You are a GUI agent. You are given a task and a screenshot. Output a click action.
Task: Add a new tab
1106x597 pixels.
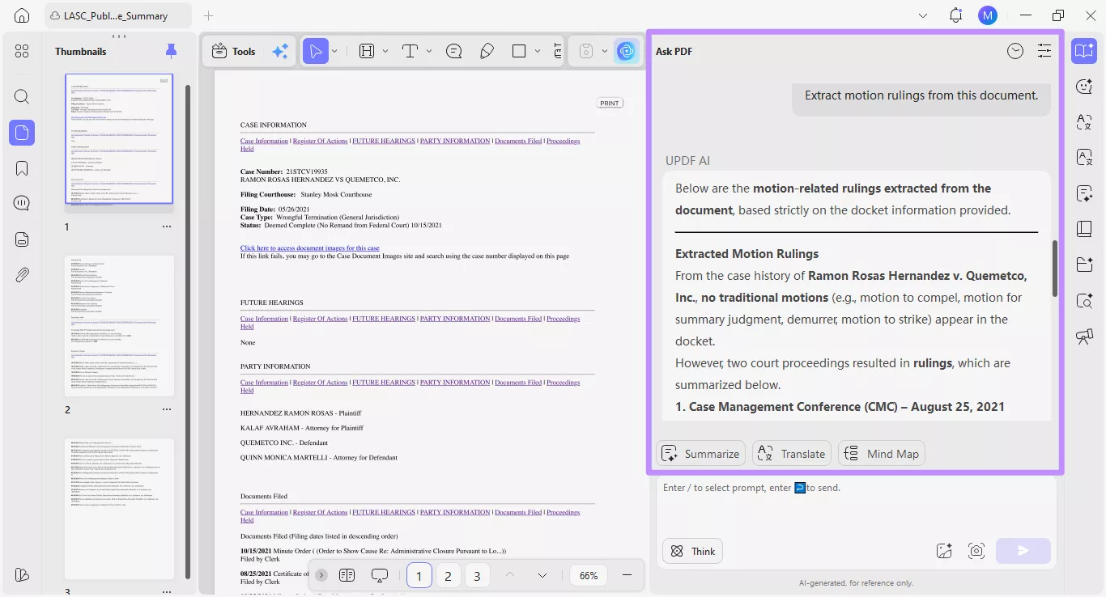tap(208, 15)
